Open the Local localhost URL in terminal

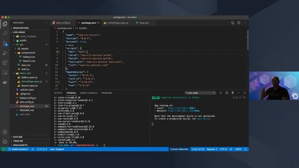click(x=182, y=108)
